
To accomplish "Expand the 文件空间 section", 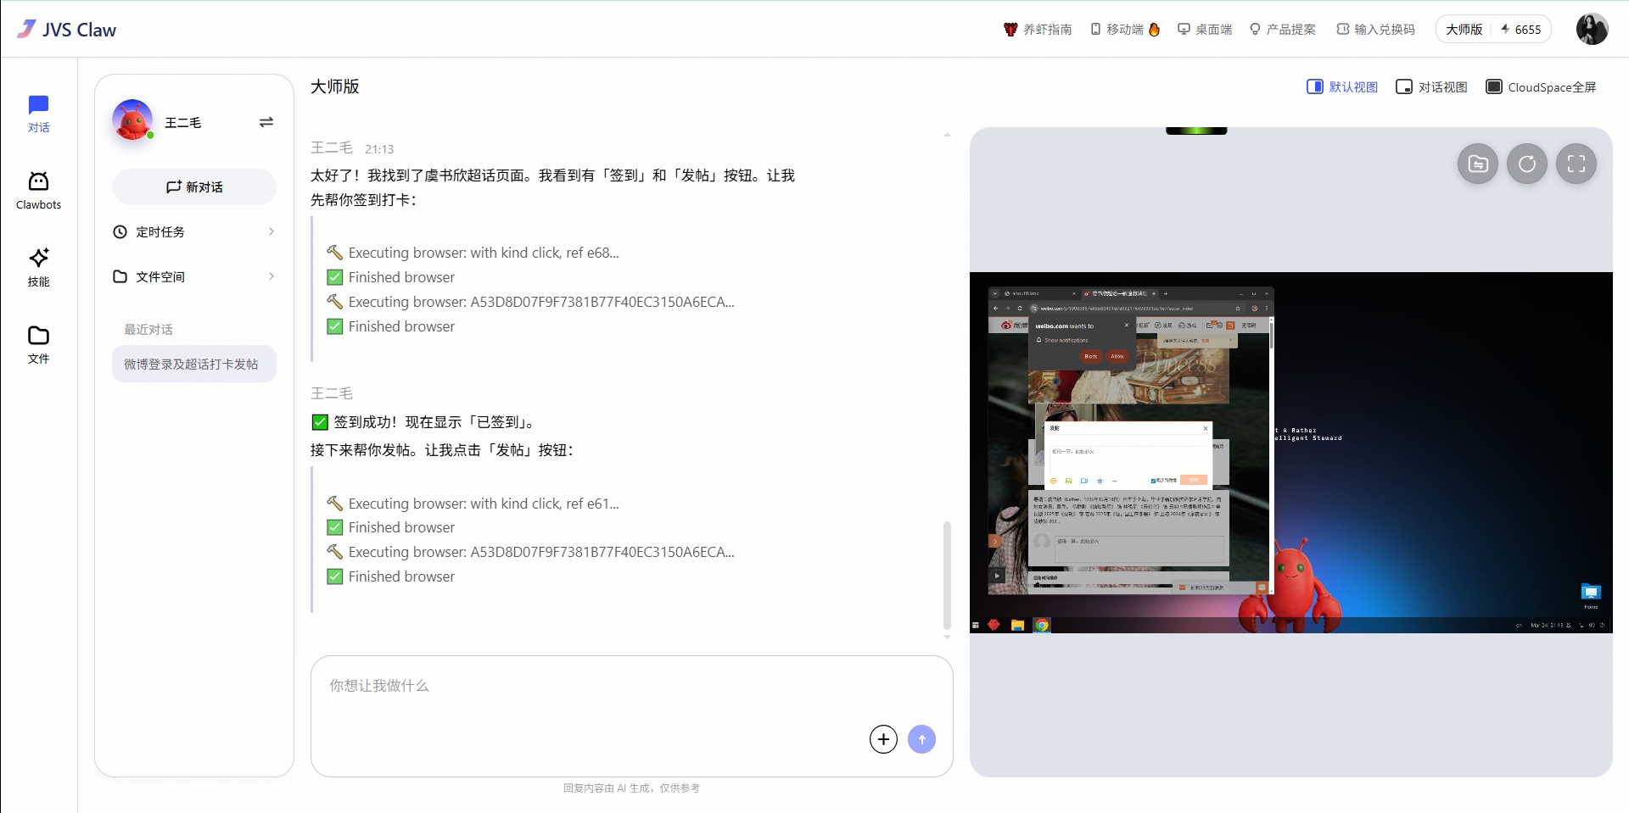I will pos(193,276).
